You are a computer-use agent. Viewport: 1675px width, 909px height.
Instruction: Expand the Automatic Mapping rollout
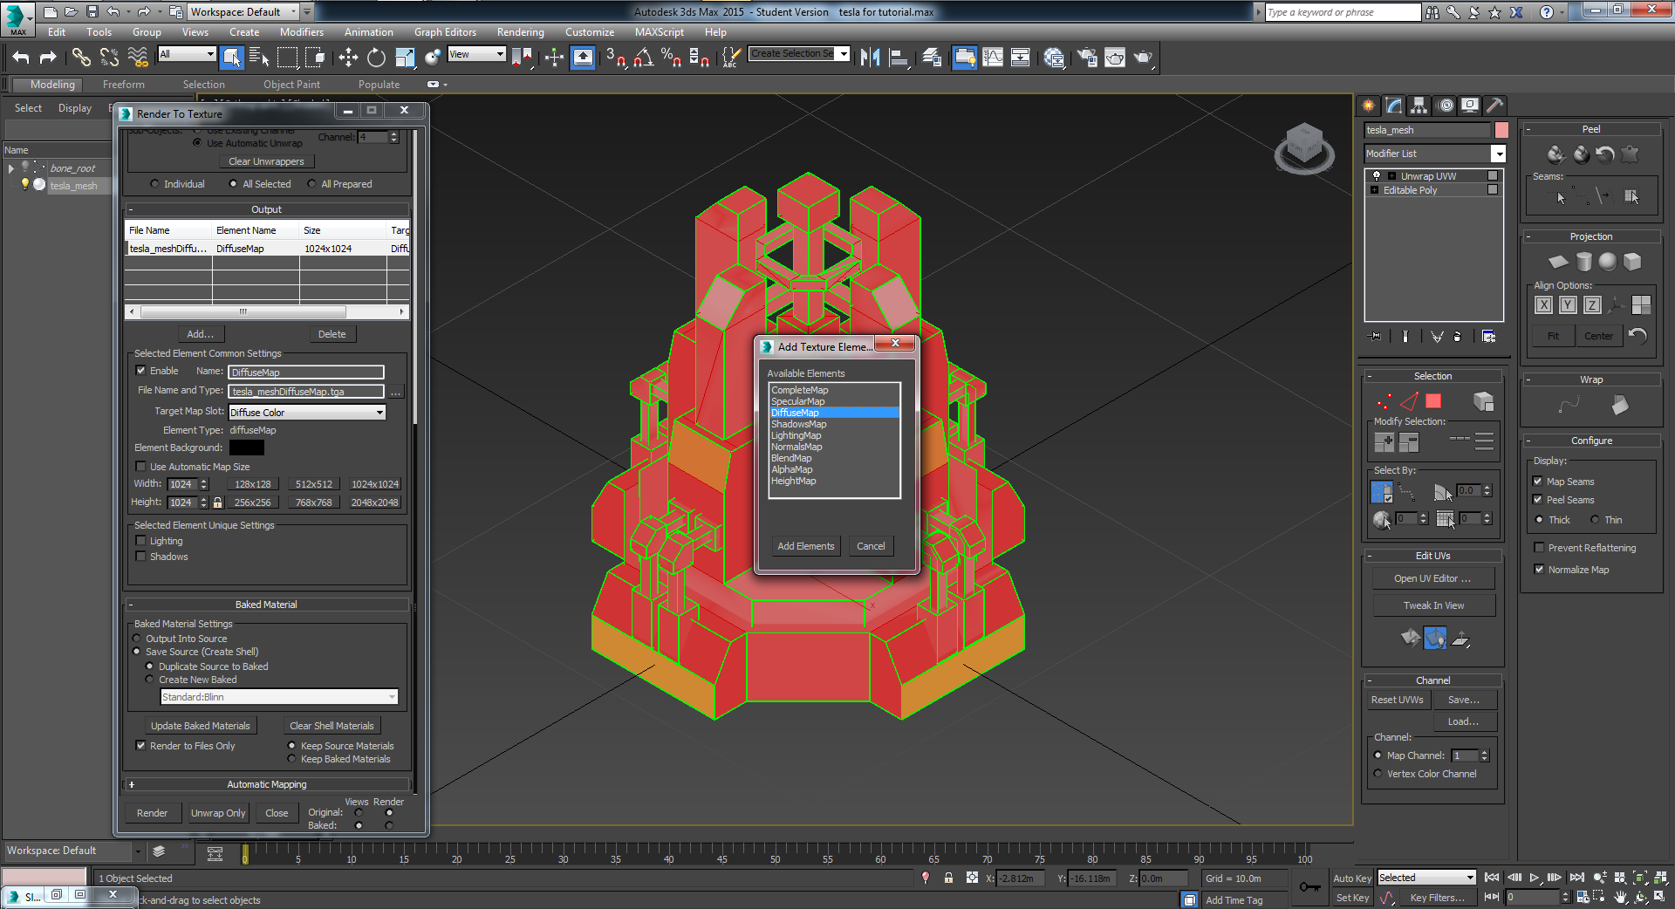pyautogui.click(x=267, y=784)
